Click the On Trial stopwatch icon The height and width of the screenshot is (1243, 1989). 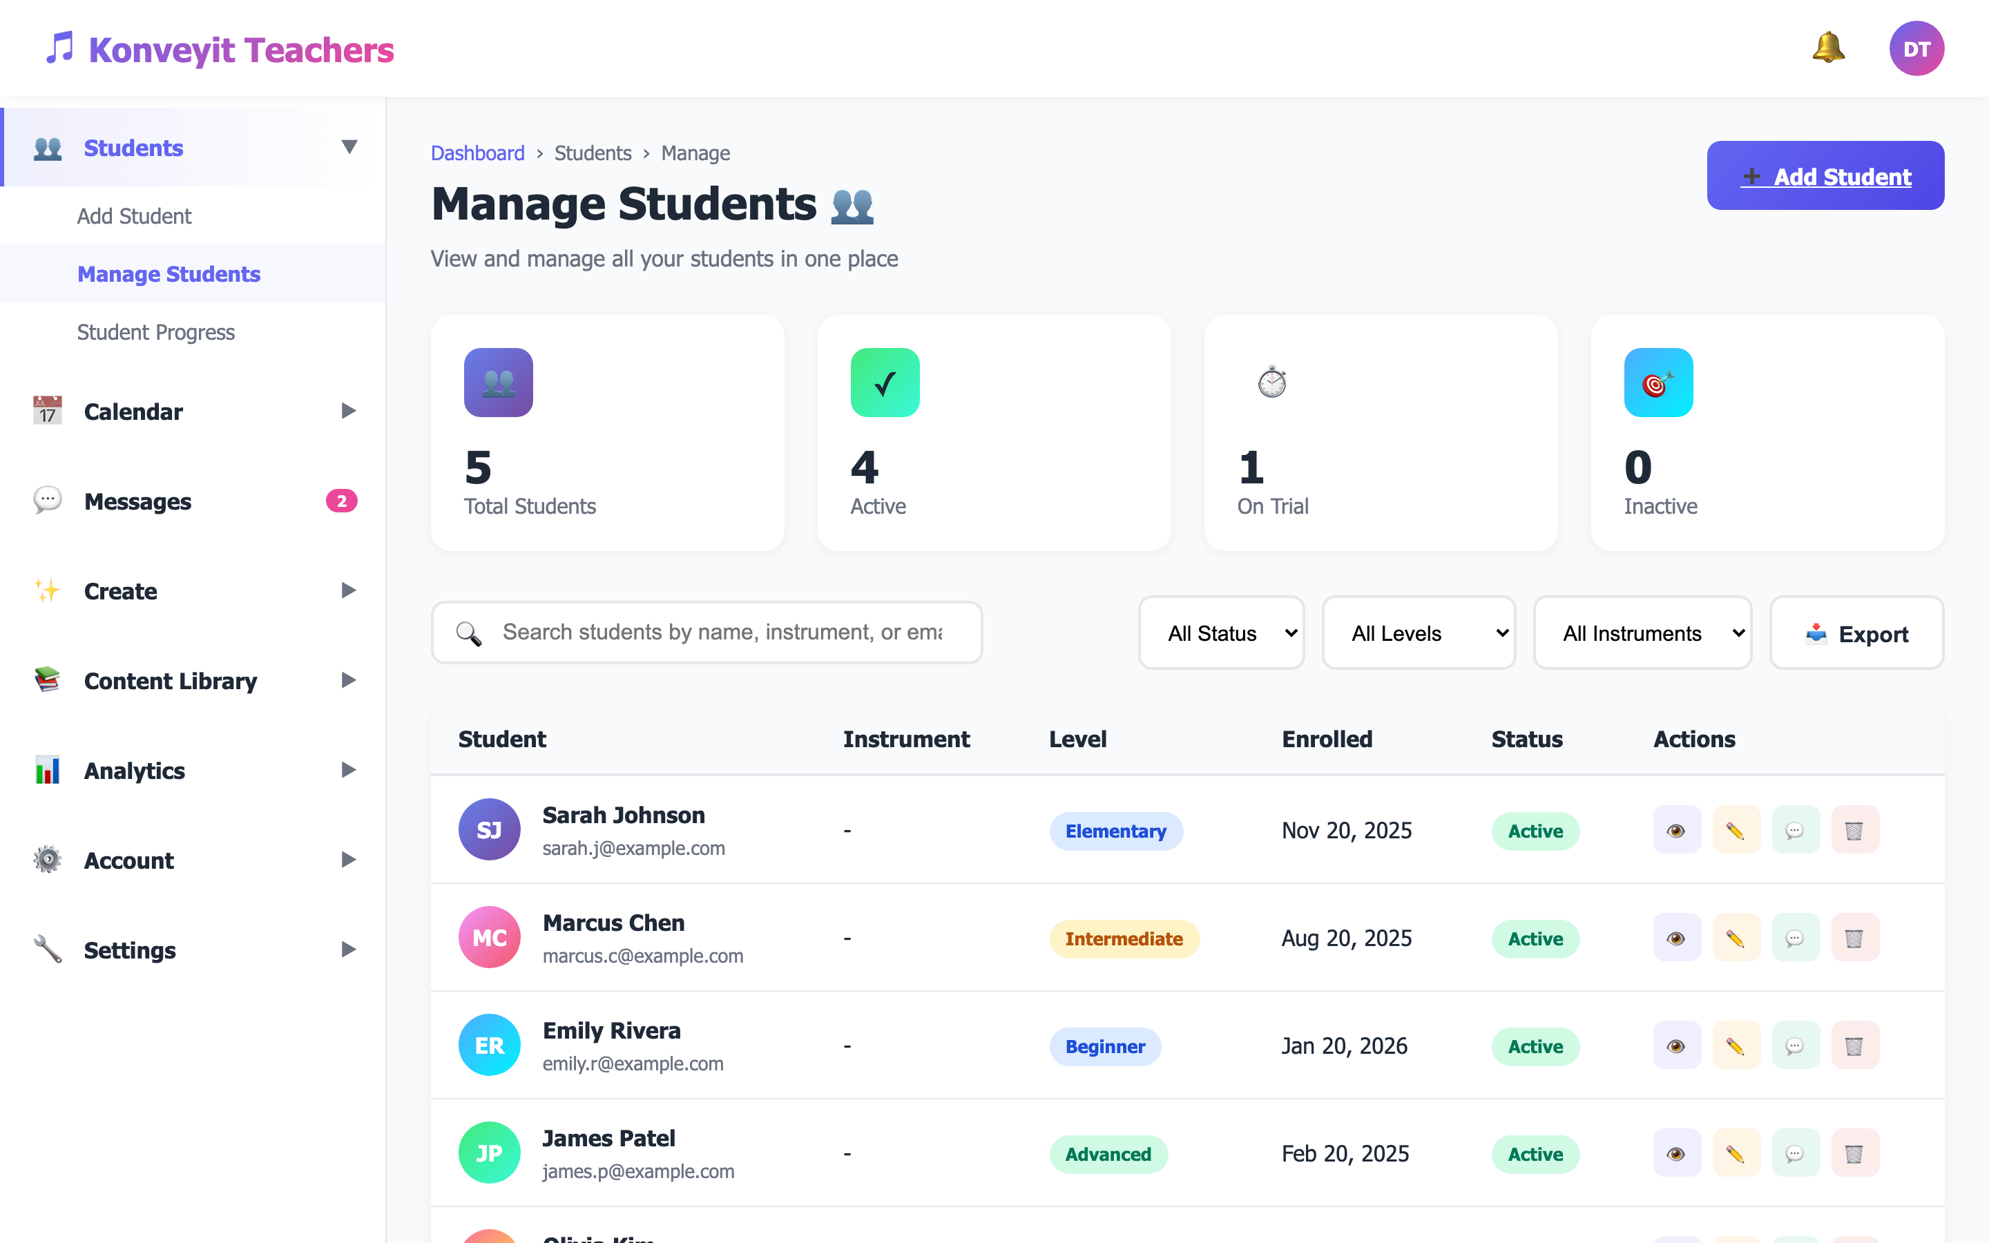1271,383
